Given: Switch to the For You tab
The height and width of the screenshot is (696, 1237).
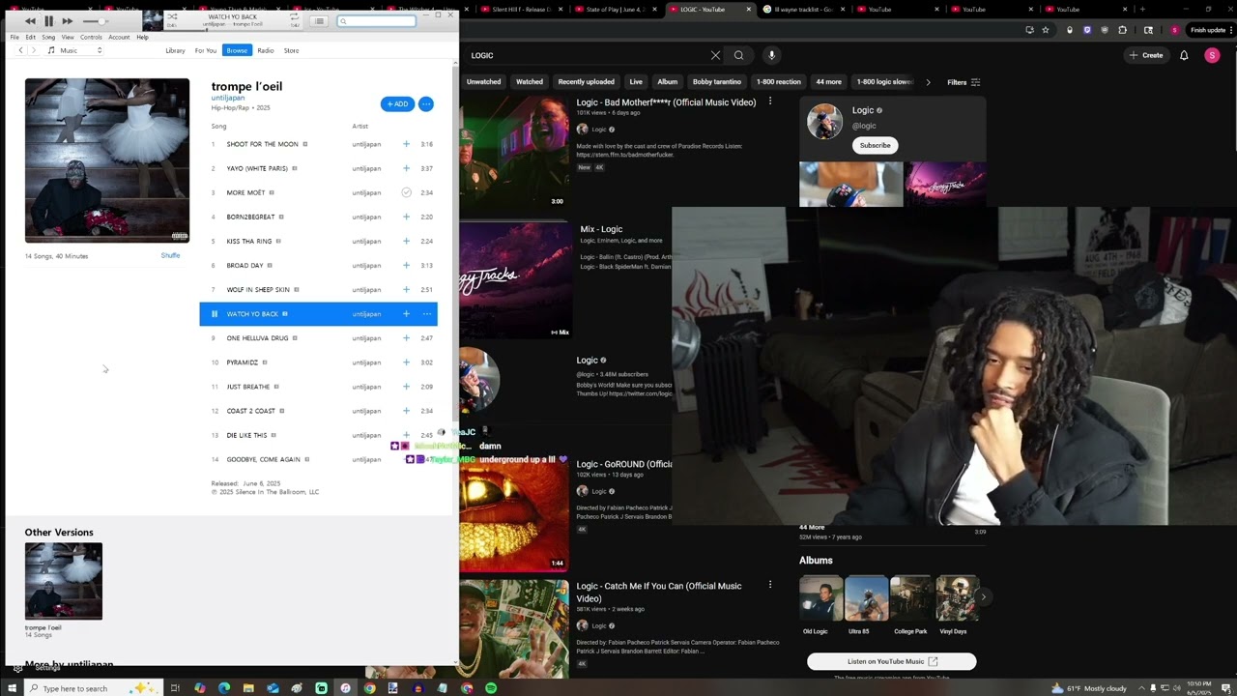Looking at the screenshot, I should [x=206, y=50].
